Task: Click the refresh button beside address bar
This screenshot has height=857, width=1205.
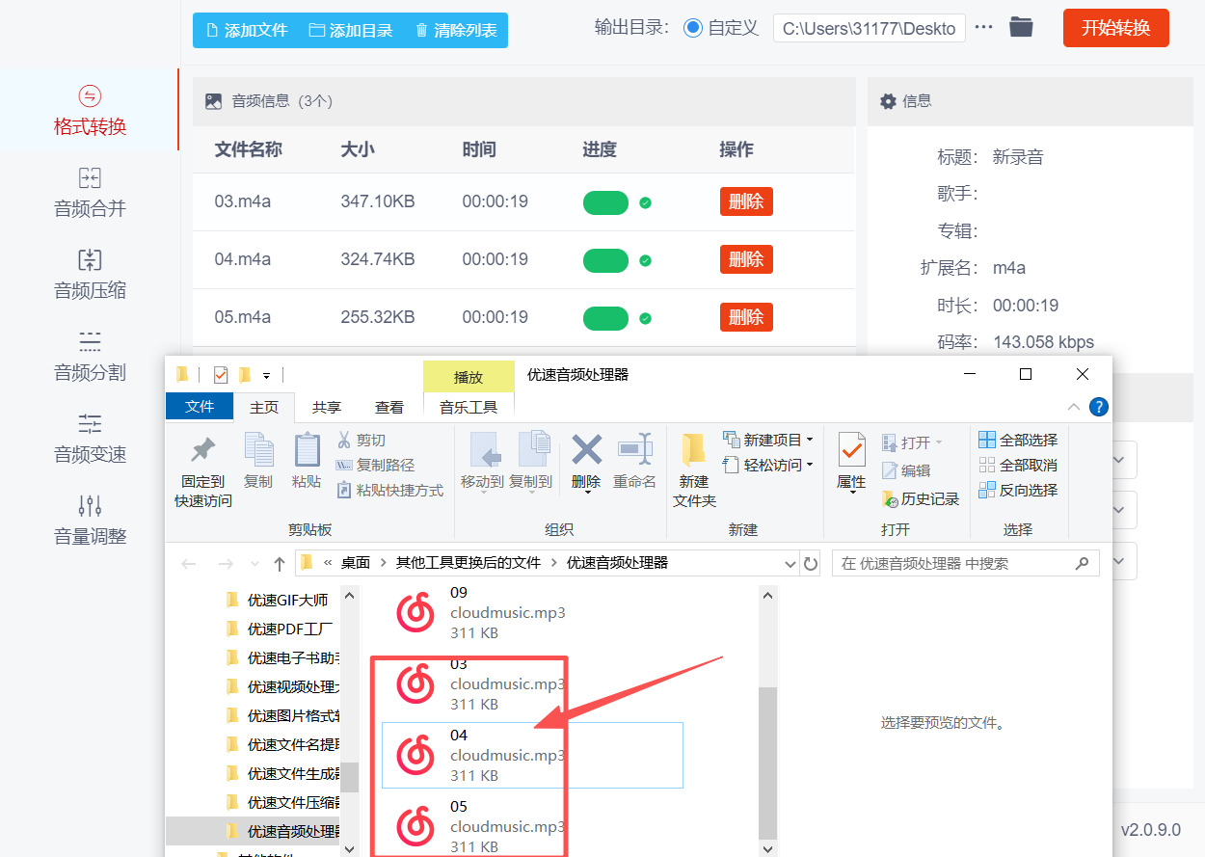Action: tap(811, 563)
